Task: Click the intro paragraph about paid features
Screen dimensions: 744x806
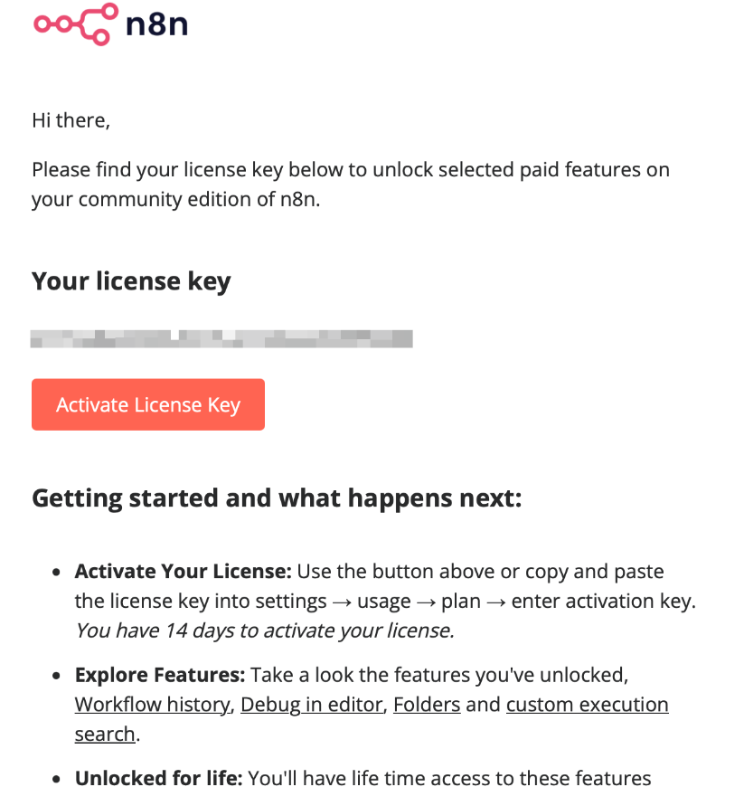Action: (x=351, y=184)
